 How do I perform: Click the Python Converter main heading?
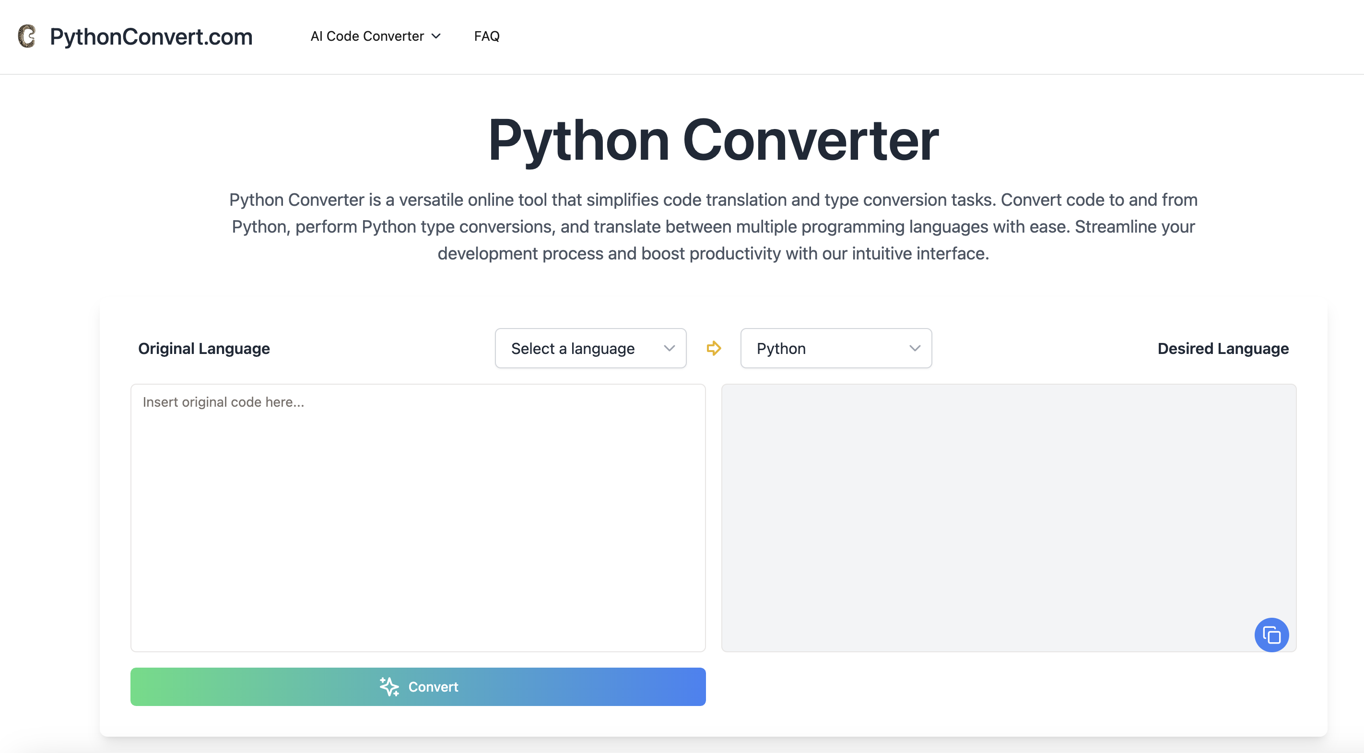(713, 140)
